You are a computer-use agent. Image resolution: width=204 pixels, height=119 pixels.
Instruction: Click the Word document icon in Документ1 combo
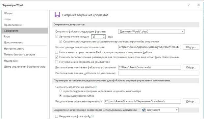(144, 110)
